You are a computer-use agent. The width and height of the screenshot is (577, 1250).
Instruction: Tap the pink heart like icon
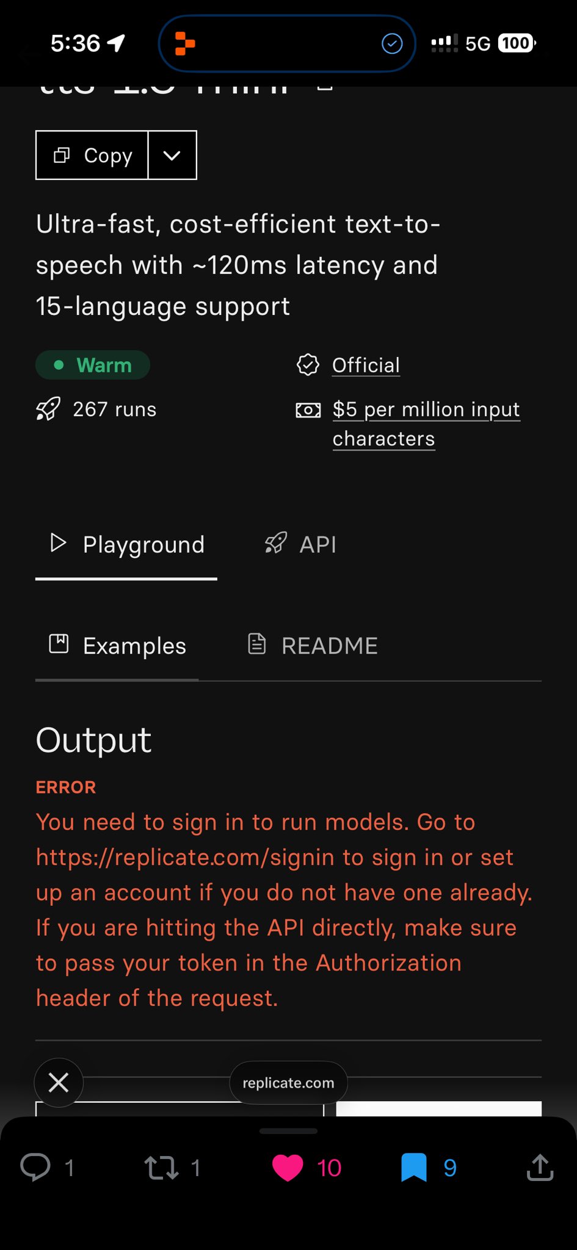[288, 1168]
